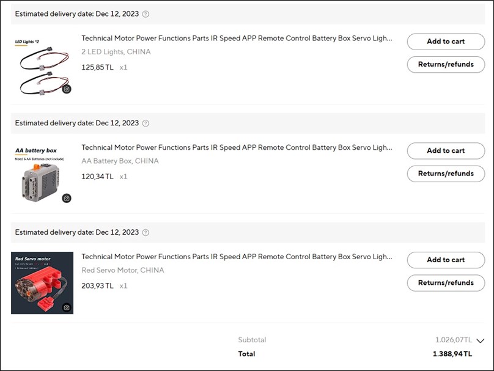Click camera icon on Red Servo motor image

(67, 307)
